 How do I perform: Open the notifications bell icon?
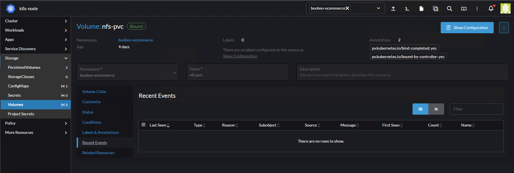point(491,8)
